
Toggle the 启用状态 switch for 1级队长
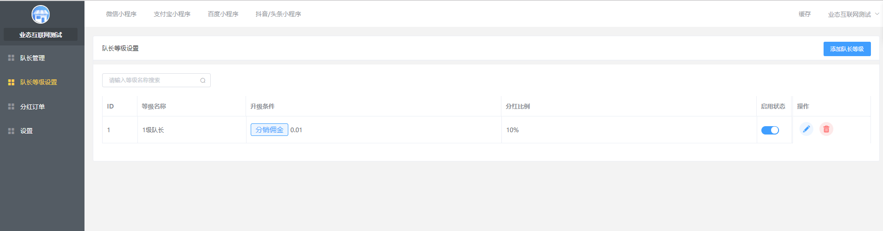770,130
